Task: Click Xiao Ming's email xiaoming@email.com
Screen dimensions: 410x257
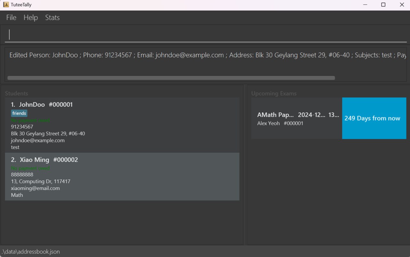Action: pyautogui.click(x=35, y=188)
